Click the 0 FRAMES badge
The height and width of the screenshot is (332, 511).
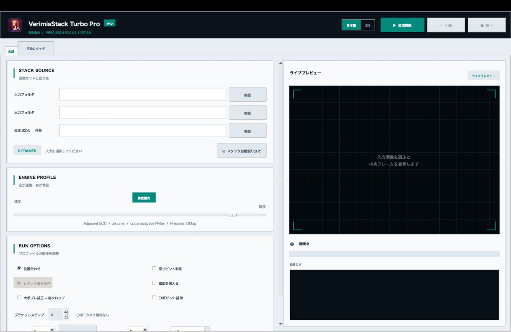tap(27, 151)
